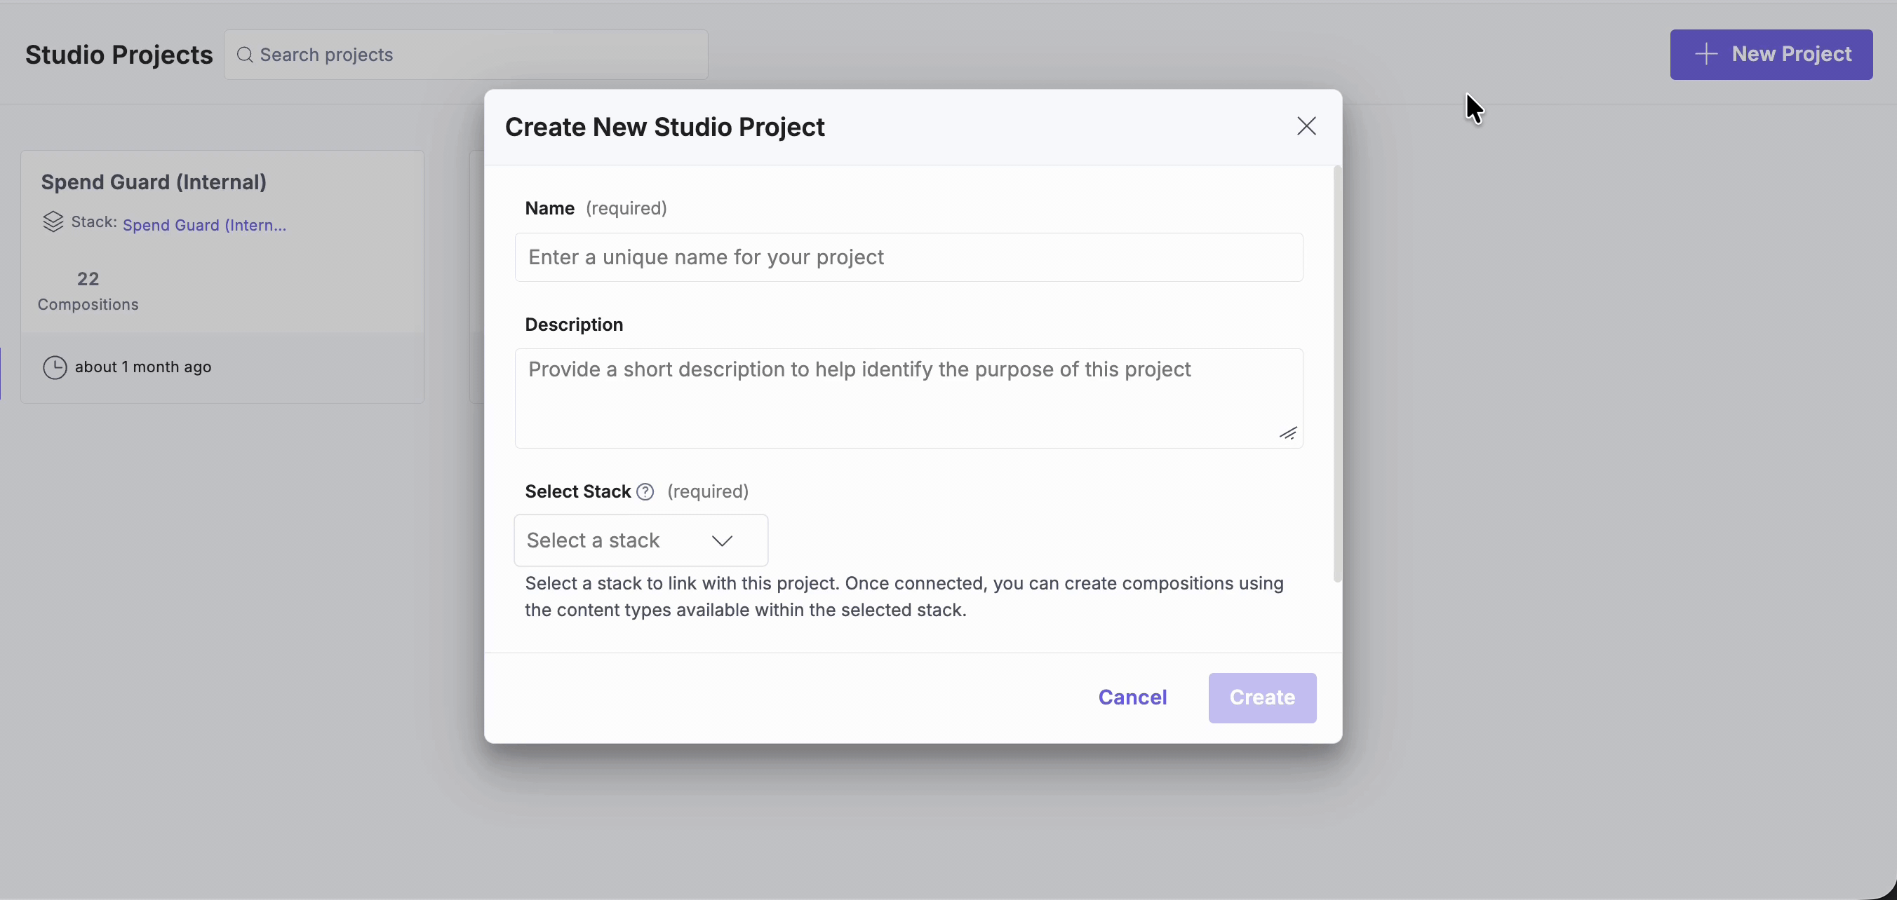Click the Studio Projects heading
Screen dimensions: 1897x900
(x=119, y=54)
